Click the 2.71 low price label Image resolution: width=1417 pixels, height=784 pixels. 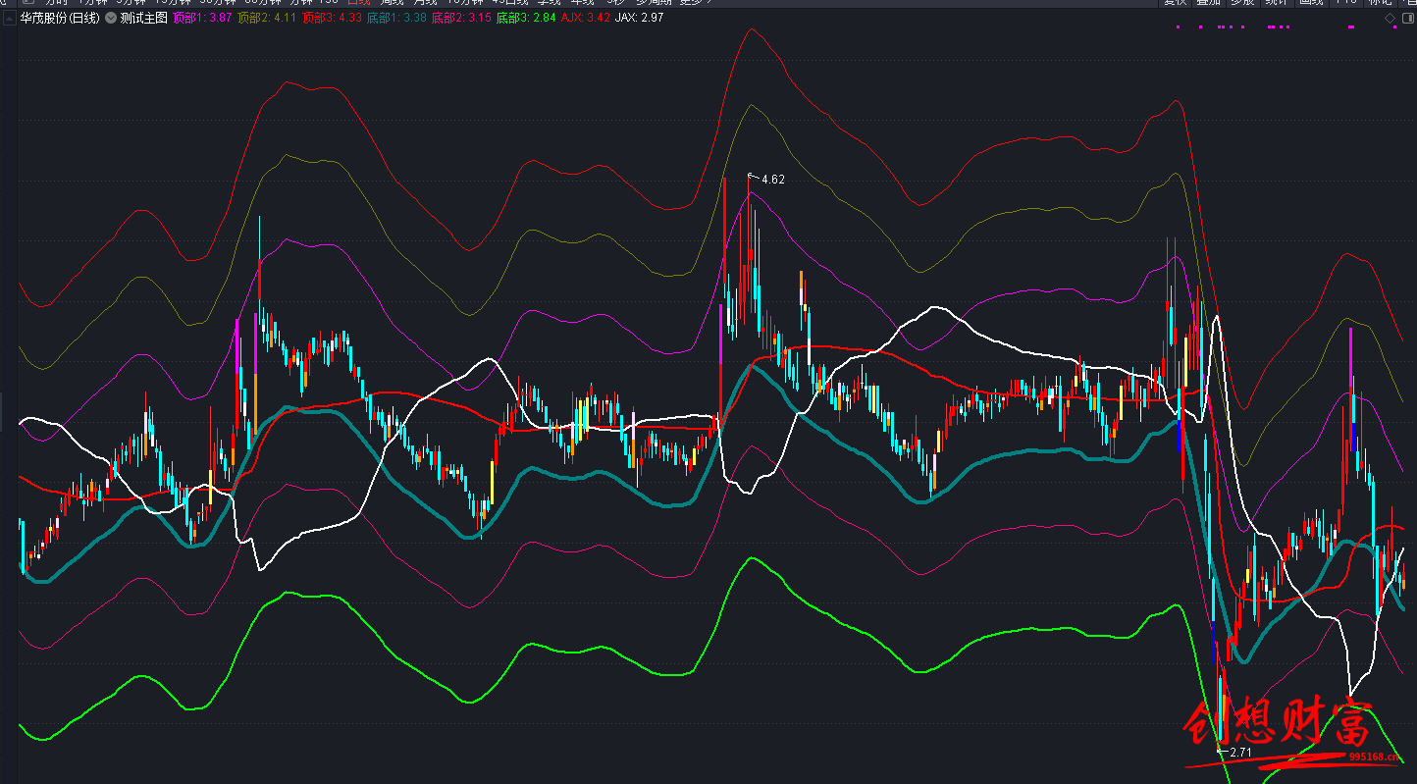[x=1240, y=753]
